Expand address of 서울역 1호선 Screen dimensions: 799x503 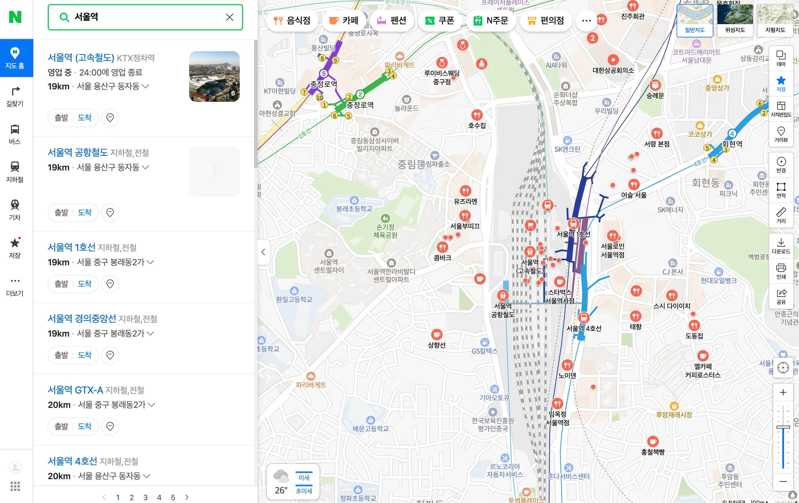coord(150,262)
